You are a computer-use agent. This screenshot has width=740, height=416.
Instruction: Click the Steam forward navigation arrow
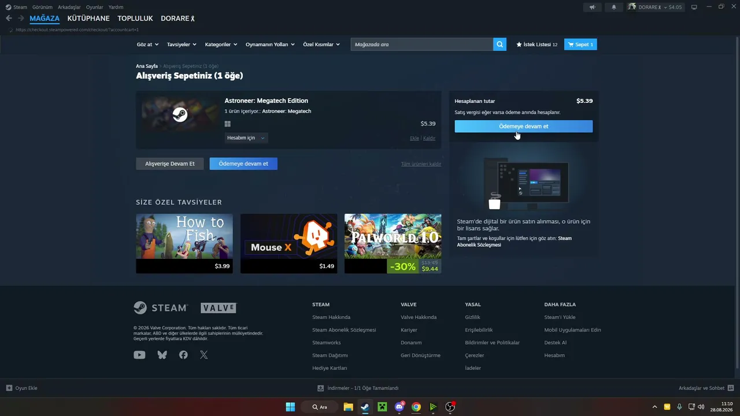click(x=21, y=18)
